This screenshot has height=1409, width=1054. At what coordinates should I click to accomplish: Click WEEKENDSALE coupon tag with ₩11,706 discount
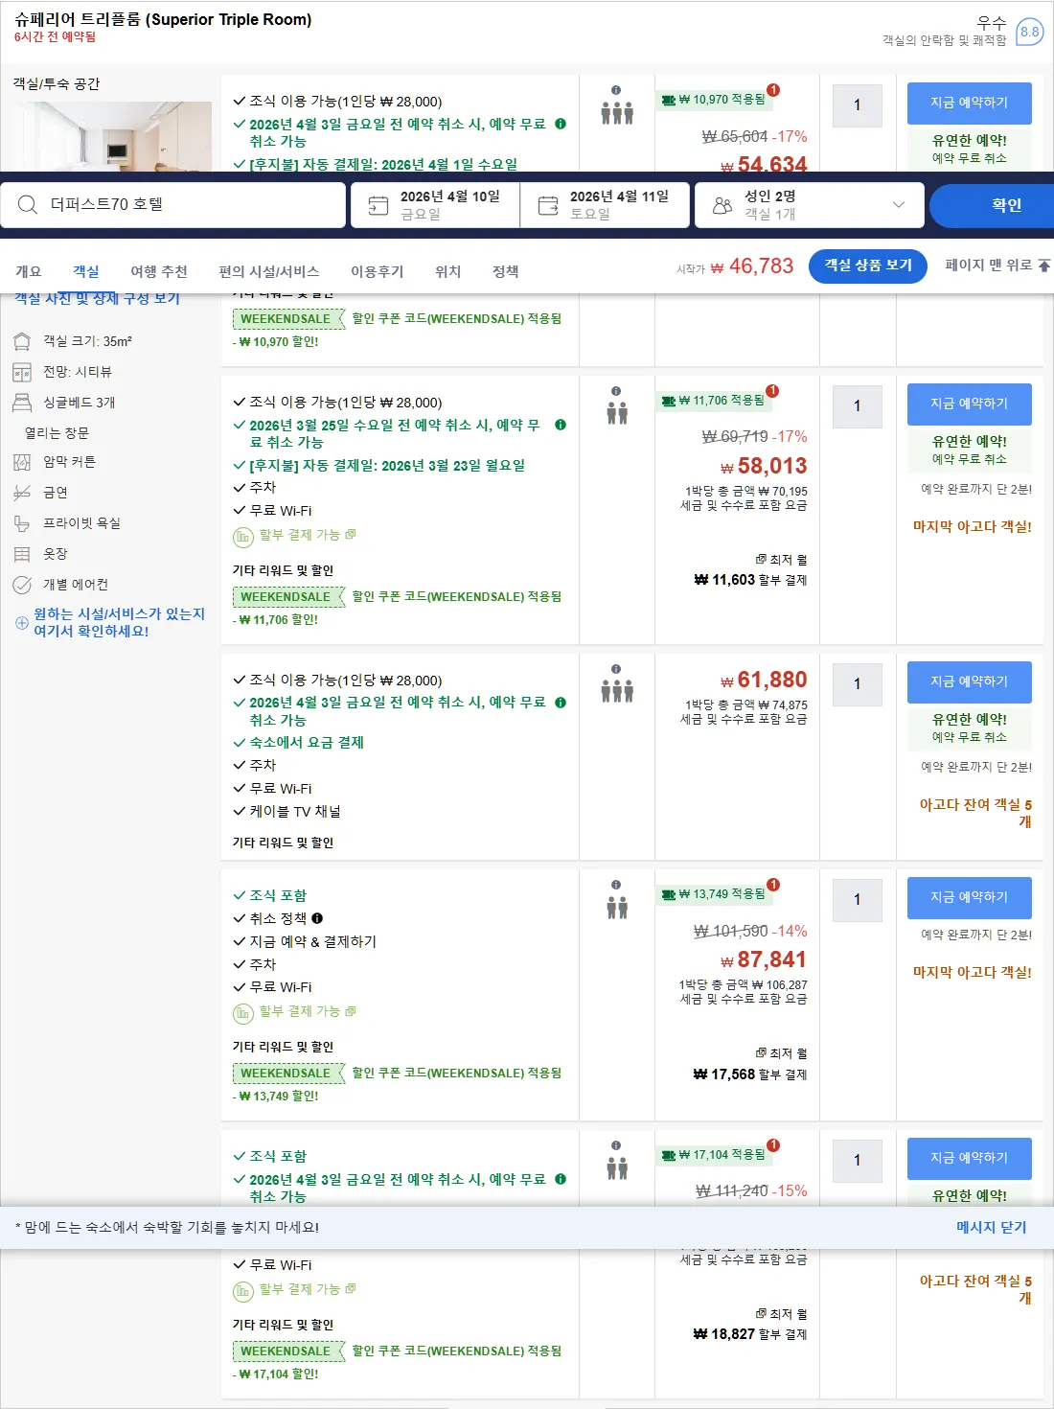[288, 597]
